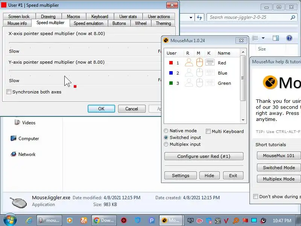Click the orange magnifier tray icon
The width and height of the screenshot is (301, 226).
pos(236,221)
